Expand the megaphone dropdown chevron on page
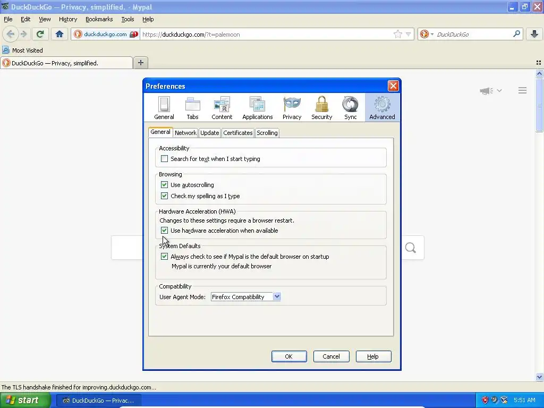The width and height of the screenshot is (544, 408). [x=499, y=90]
